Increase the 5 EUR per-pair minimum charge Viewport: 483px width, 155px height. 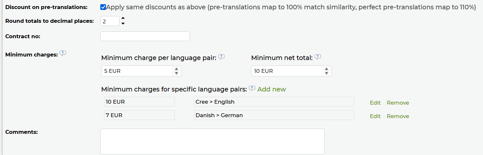(176, 69)
